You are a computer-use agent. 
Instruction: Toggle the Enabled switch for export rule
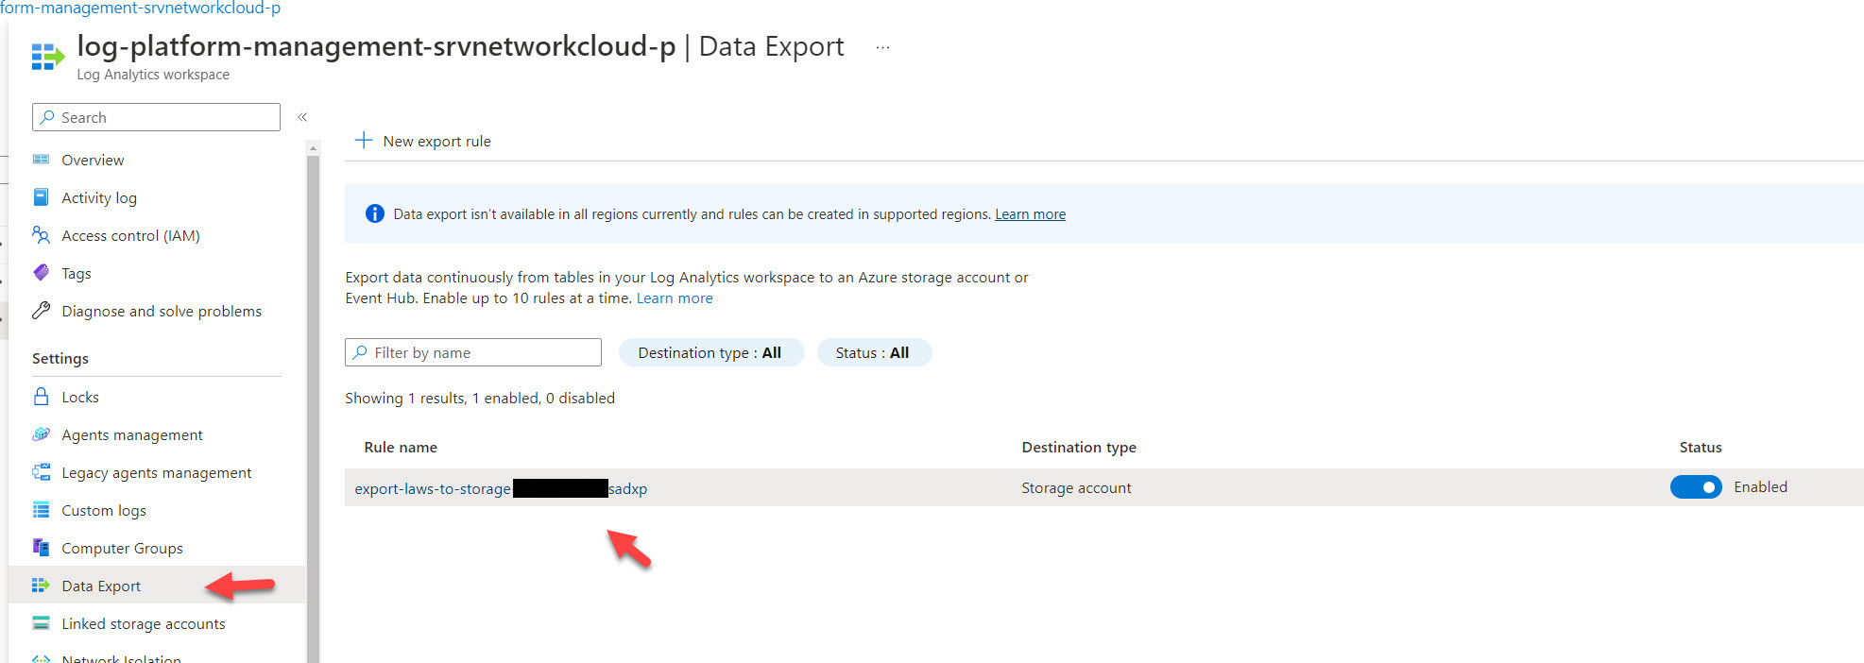pos(1696,487)
